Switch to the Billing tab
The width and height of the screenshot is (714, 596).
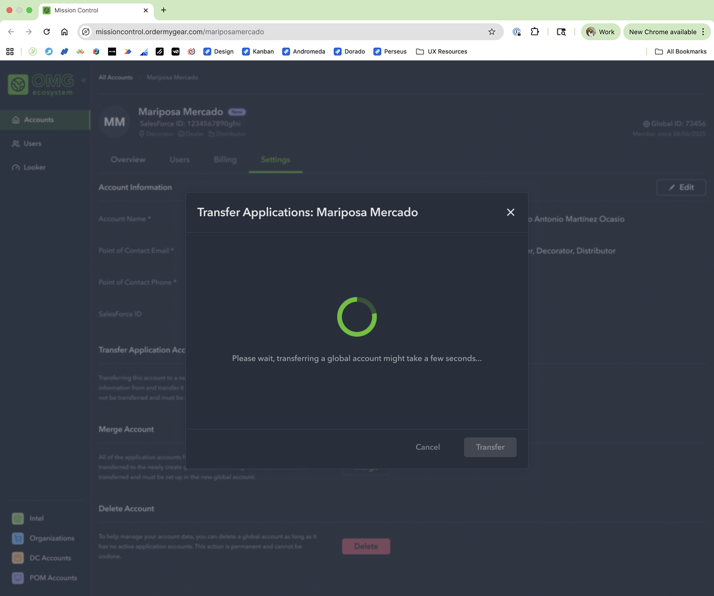coord(225,160)
